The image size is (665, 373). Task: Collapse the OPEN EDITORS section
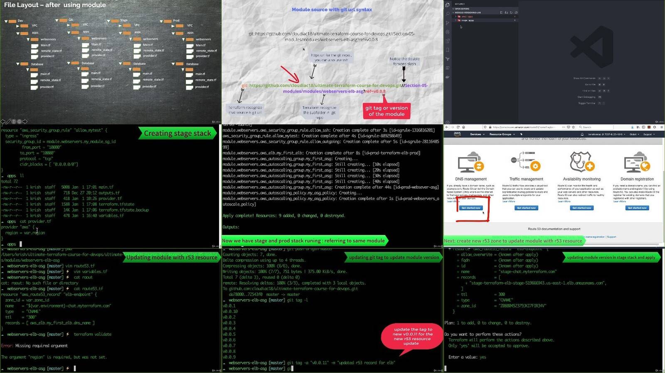485,9
